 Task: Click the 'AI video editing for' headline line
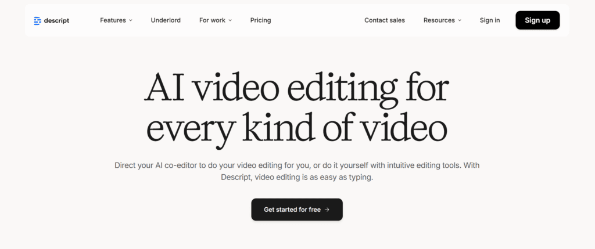pyautogui.click(x=296, y=89)
